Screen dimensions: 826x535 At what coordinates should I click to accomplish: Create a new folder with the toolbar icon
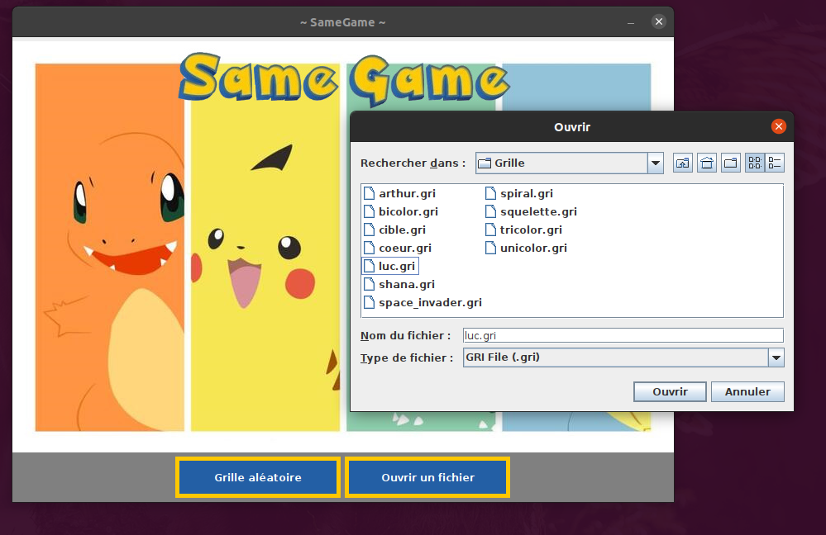tap(731, 163)
